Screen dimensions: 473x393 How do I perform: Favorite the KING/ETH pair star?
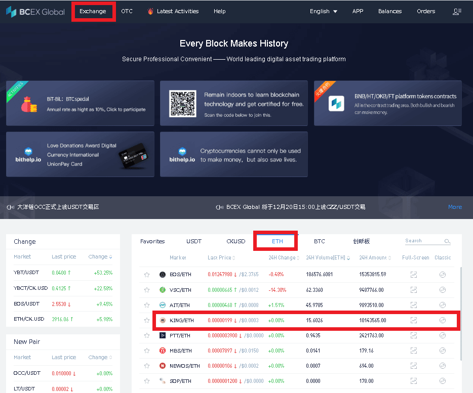pos(147,320)
